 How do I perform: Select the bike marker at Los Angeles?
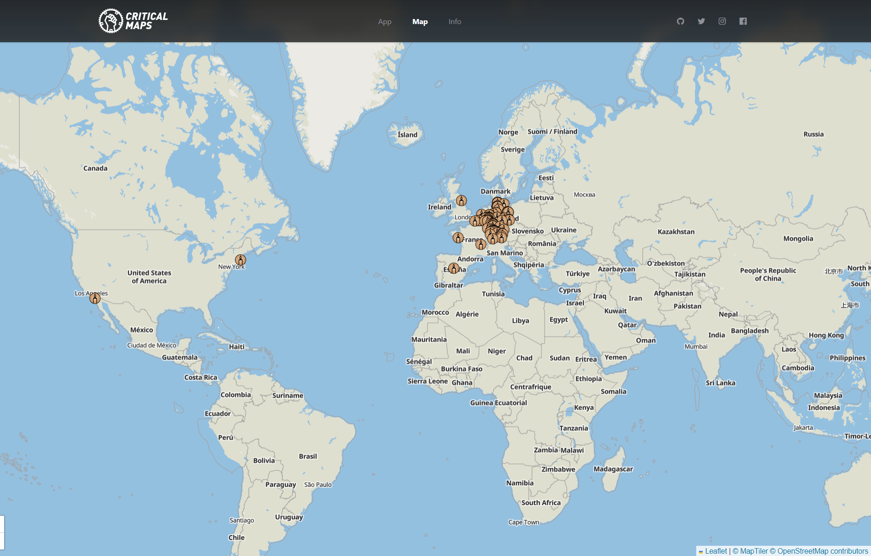[95, 298]
